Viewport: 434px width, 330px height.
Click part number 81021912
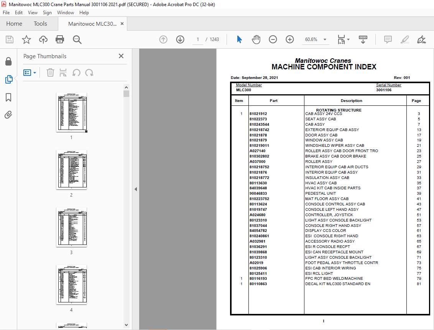pyautogui.click(x=258, y=114)
